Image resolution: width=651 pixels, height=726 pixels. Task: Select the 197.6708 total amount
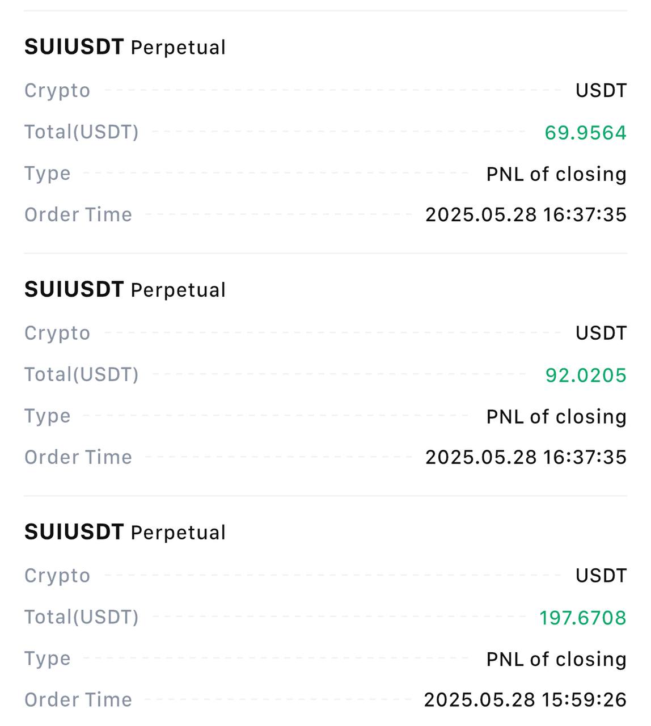(x=583, y=618)
